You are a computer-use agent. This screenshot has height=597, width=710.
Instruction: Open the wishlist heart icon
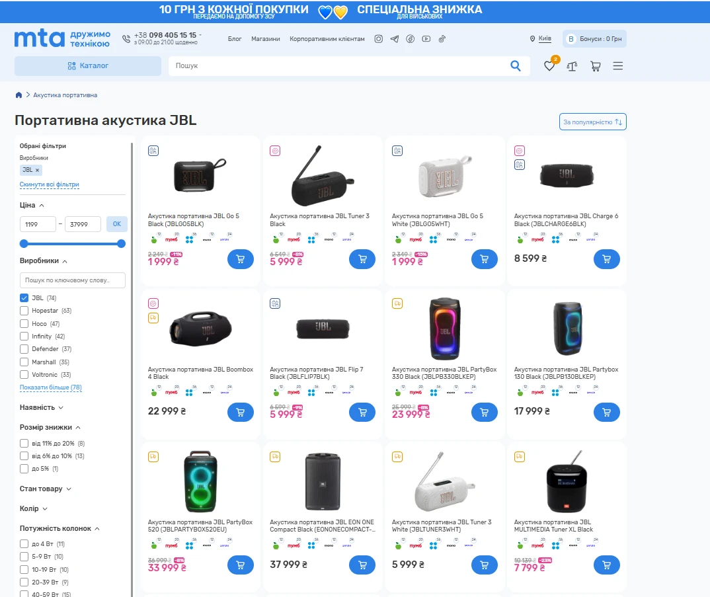coord(549,66)
